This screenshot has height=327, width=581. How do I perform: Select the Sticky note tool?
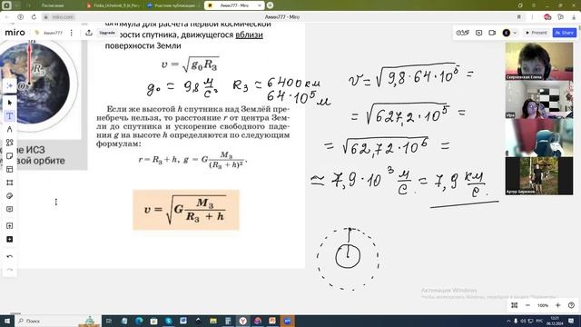[10, 156]
